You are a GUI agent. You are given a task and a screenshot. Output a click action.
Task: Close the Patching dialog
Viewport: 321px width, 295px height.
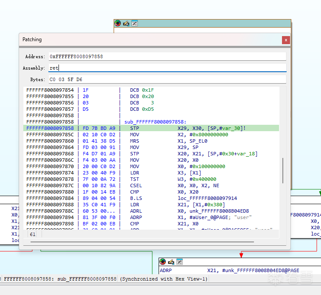point(286,40)
